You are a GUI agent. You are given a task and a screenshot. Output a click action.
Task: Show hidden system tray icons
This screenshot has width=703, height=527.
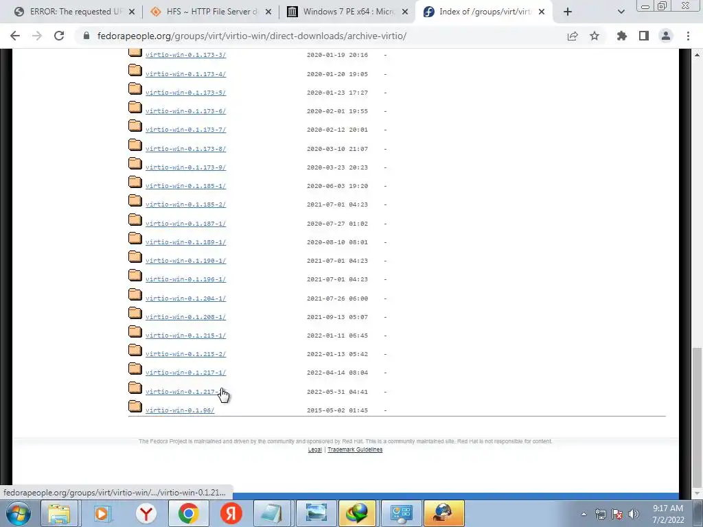(584, 514)
